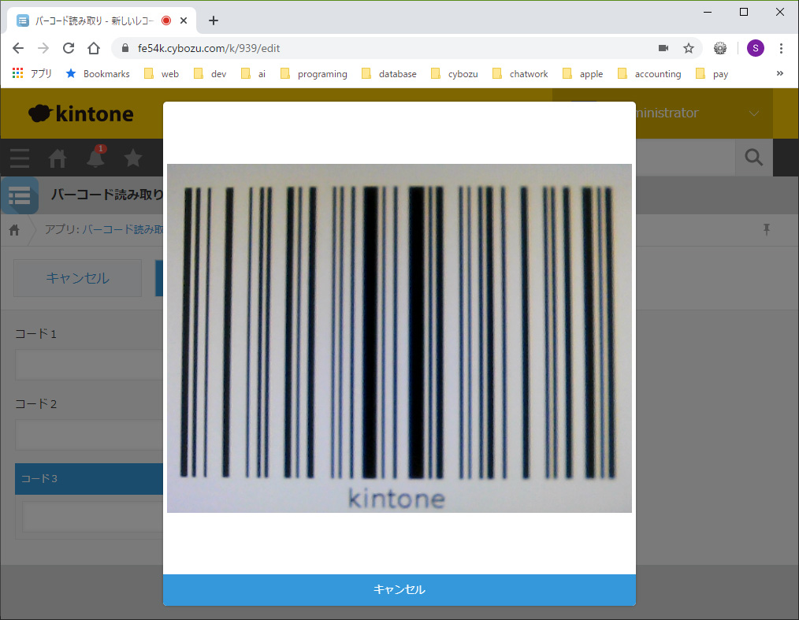This screenshot has height=620, width=799.
Task: Open the purple S profile avatar
Action: pos(755,48)
